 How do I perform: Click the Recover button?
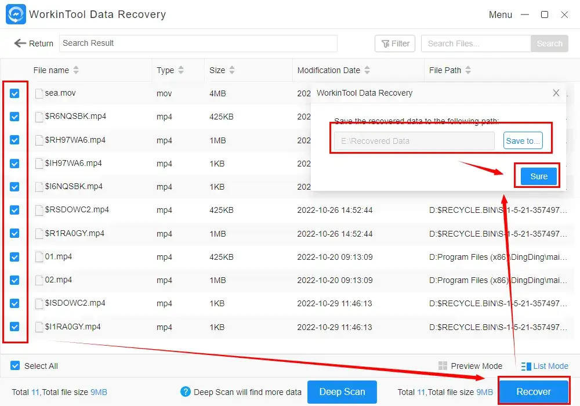point(534,391)
